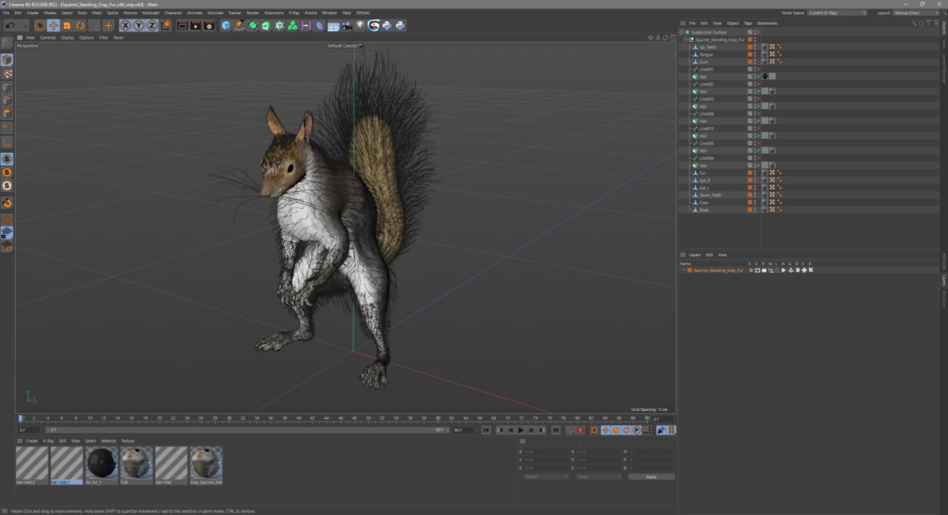Image resolution: width=948 pixels, height=515 pixels.
Task: Click the filter funnel icon in the Object Manager
Action: coord(928,23)
